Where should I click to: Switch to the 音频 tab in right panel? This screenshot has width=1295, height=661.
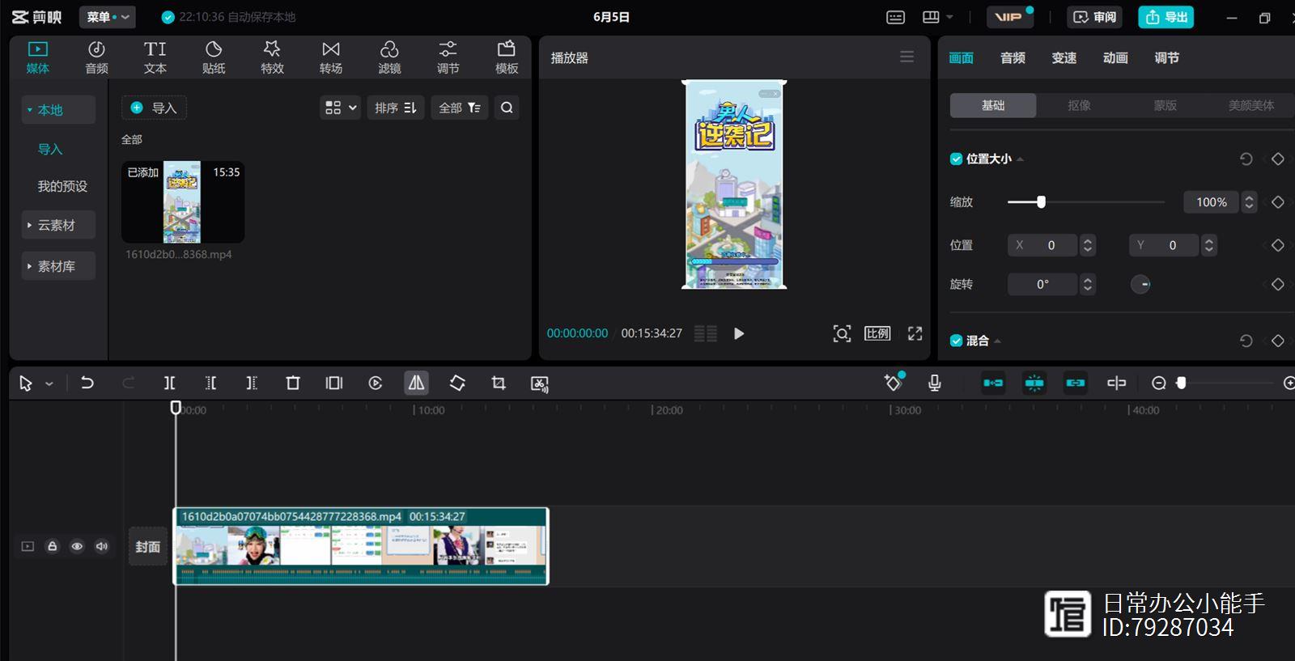point(1013,57)
